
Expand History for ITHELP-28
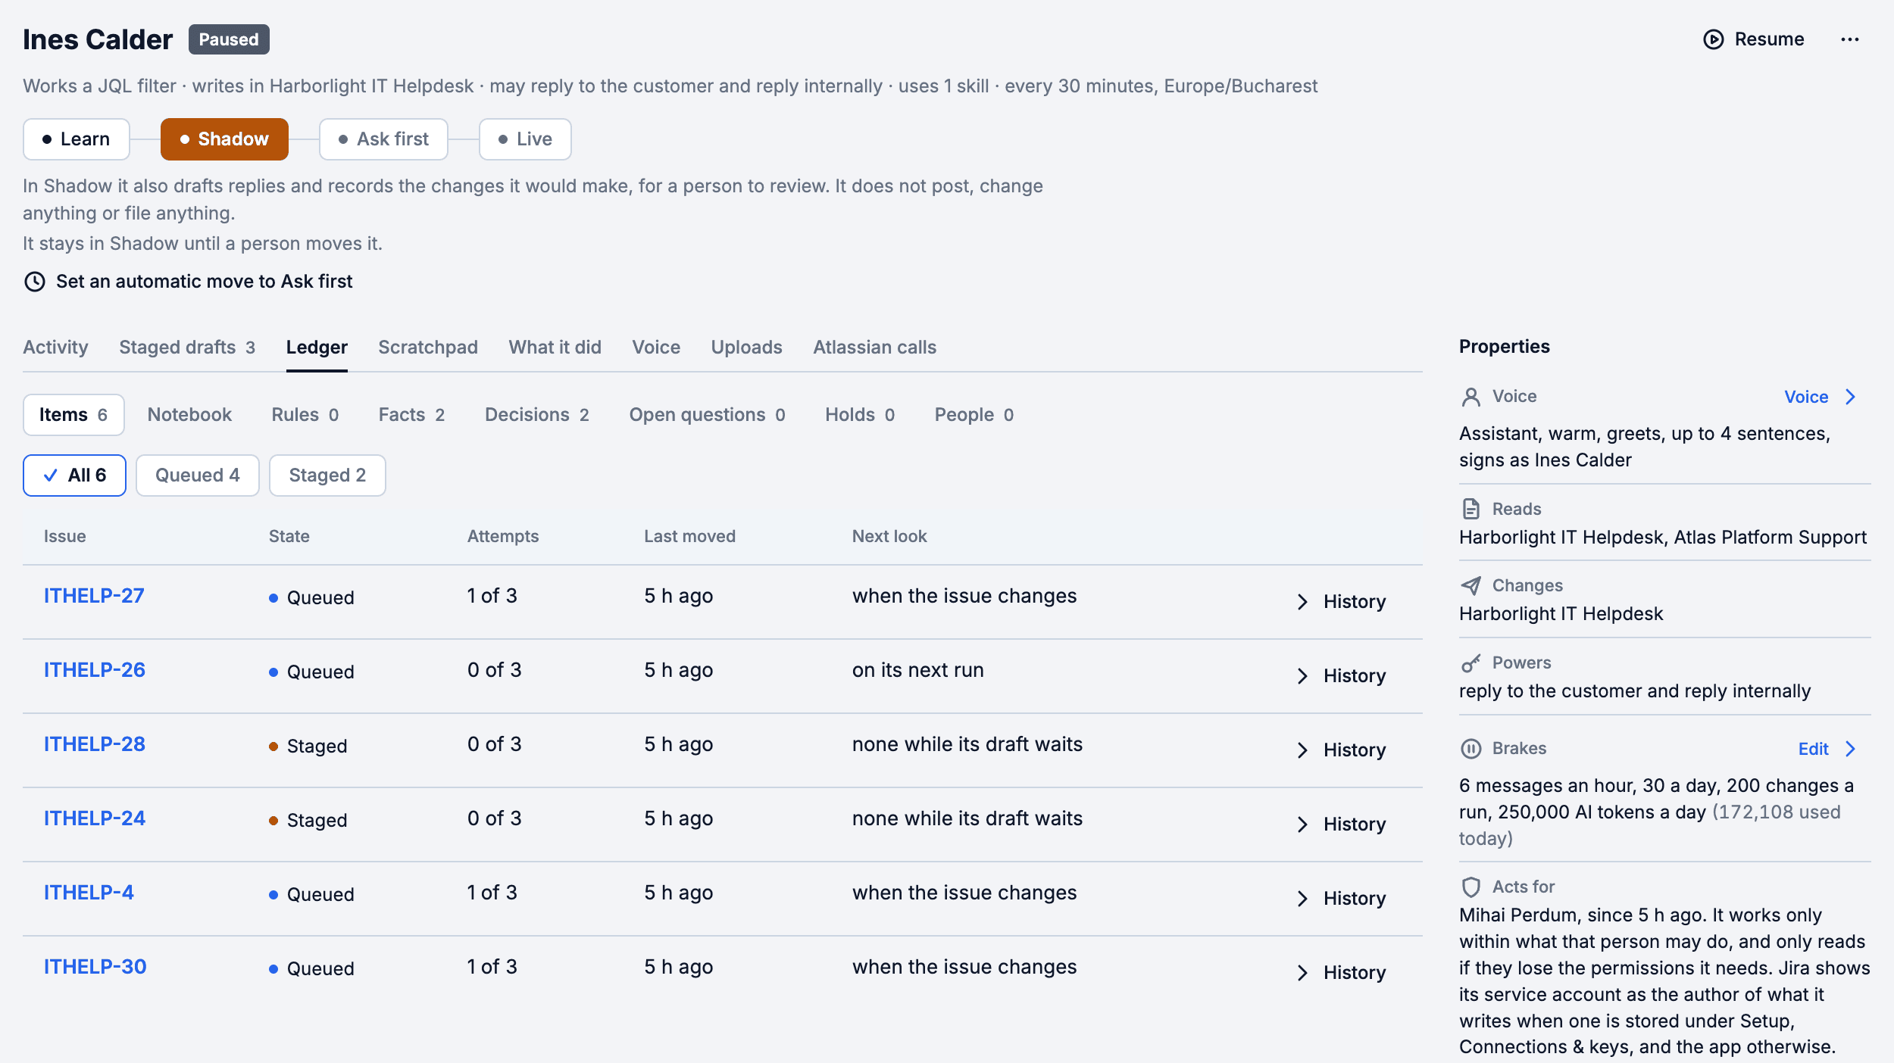(1341, 750)
